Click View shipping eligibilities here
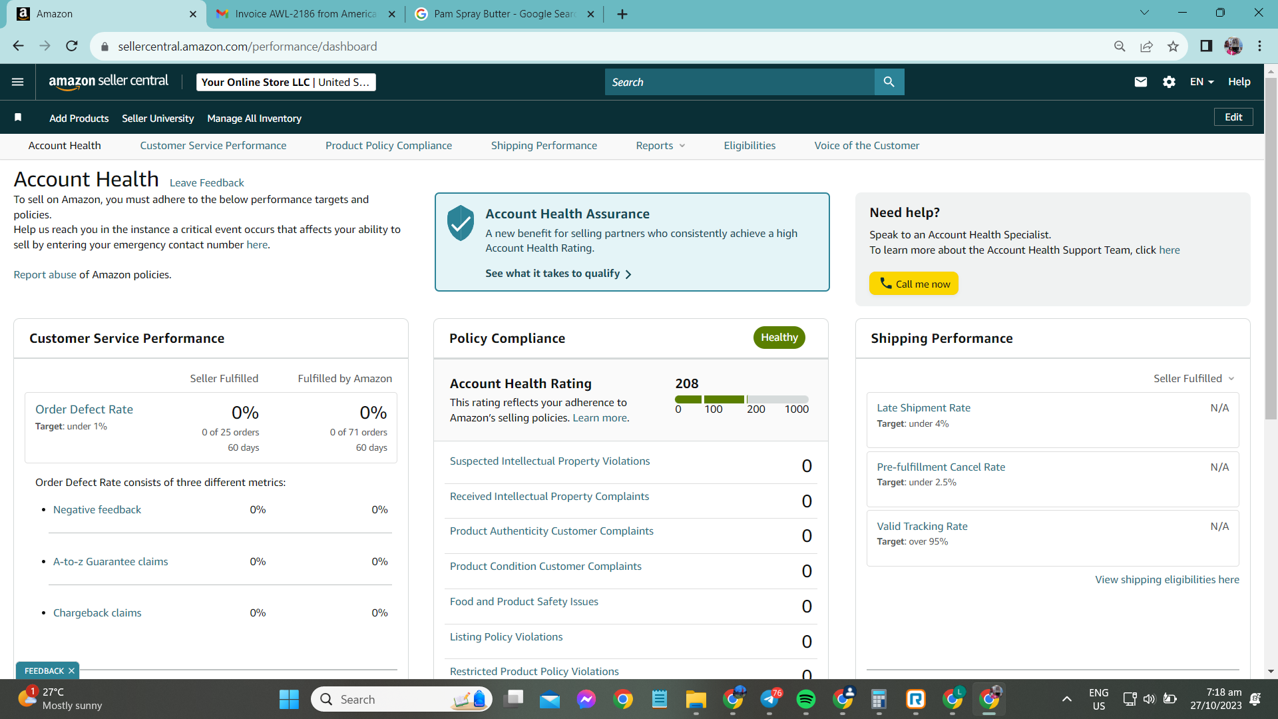Screen dimensions: 1278x719 (1167, 580)
